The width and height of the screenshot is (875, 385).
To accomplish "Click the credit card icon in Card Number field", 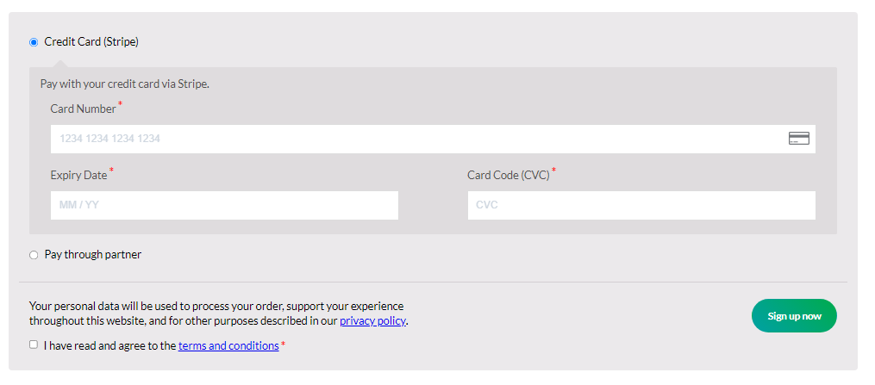I will 798,139.
